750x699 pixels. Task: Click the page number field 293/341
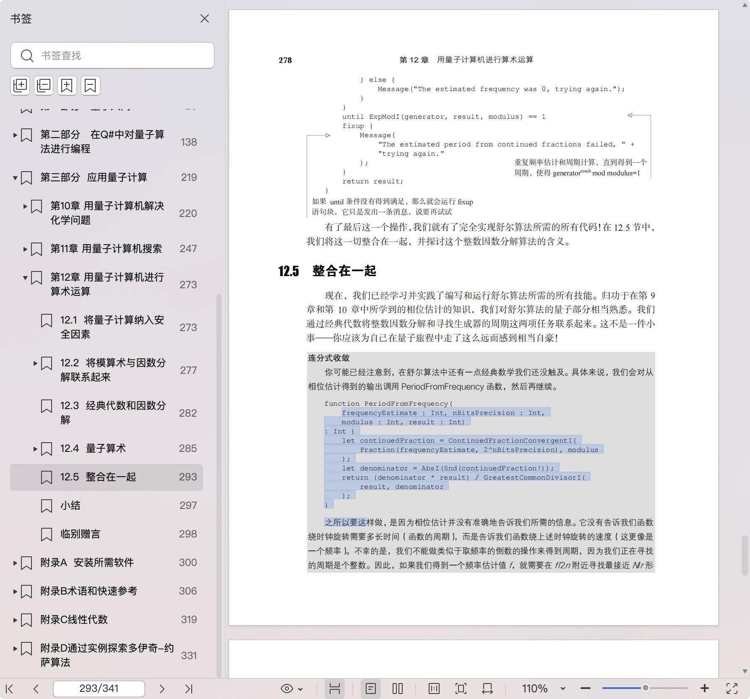point(99,689)
